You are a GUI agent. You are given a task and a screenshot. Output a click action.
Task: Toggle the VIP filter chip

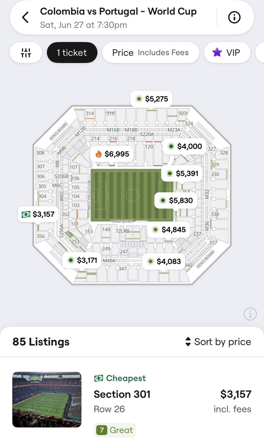tap(227, 52)
